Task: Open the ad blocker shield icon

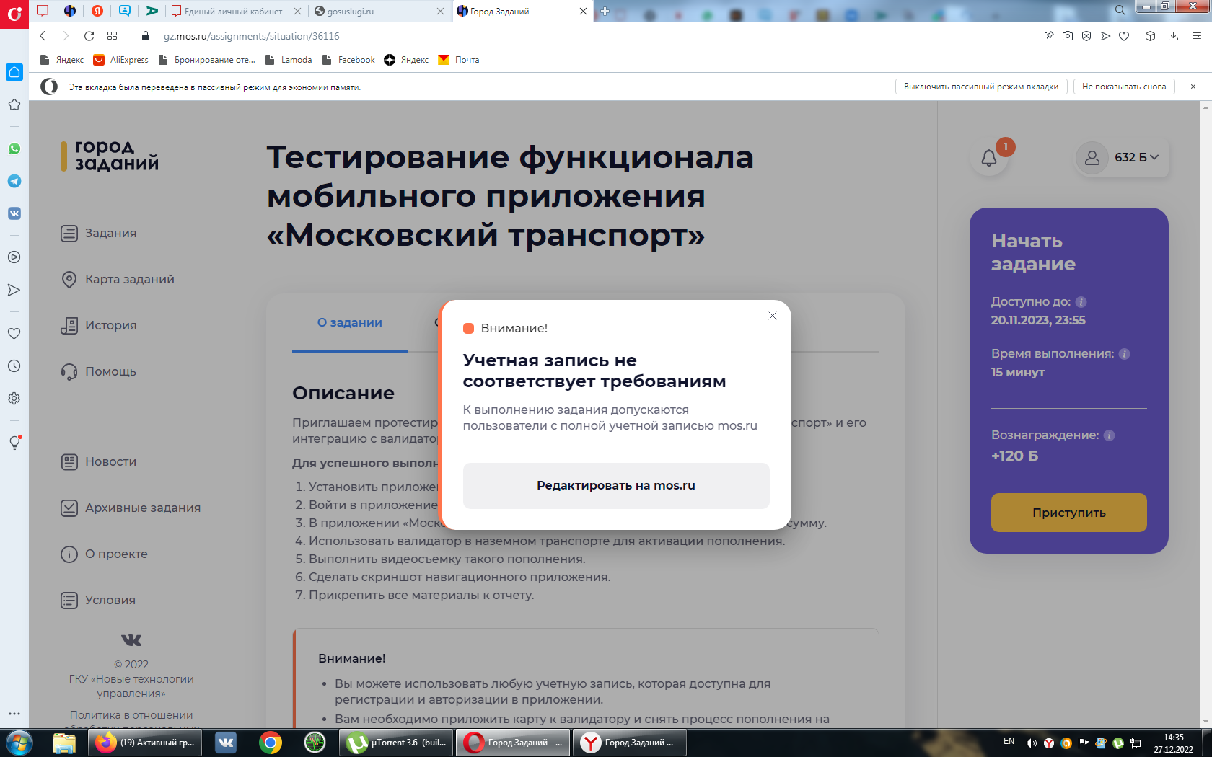Action: tap(1086, 36)
